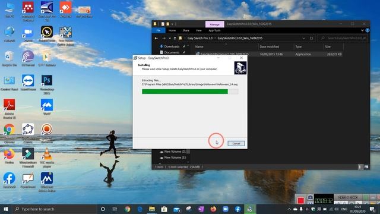Image resolution: width=380 pixels, height=214 pixels.
Task: Click EasySketchPro3.0.0_Win_16092015 breadcrumb
Action: (240, 38)
